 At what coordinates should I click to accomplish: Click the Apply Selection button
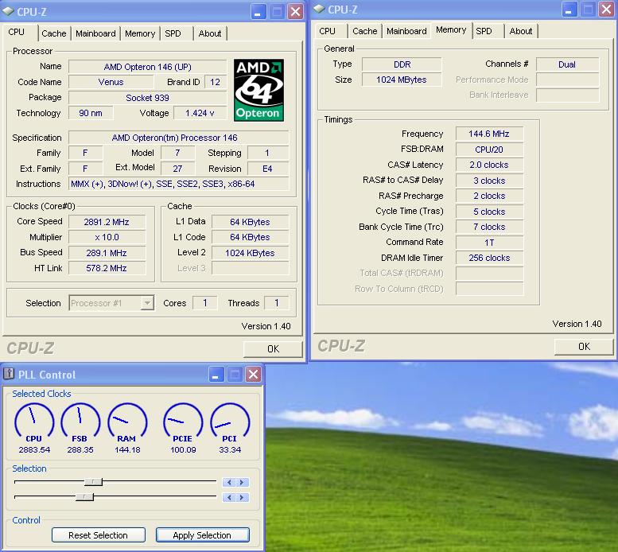click(x=202, y=535)
